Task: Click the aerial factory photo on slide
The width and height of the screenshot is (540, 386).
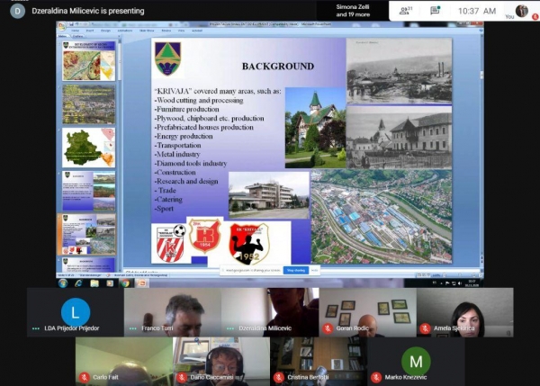Action: pos(382,216)
